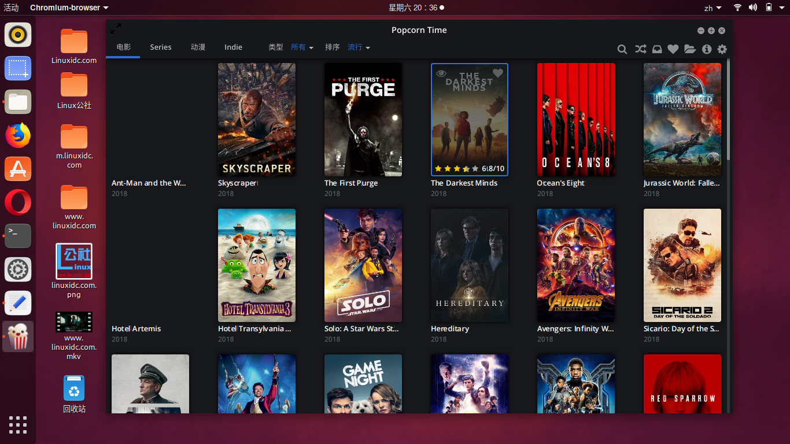Image resolution: width=790 pixels, height=444 pixels.
Task: Enter fullscreen using the expand arrows icon
Action: [116, 28]
